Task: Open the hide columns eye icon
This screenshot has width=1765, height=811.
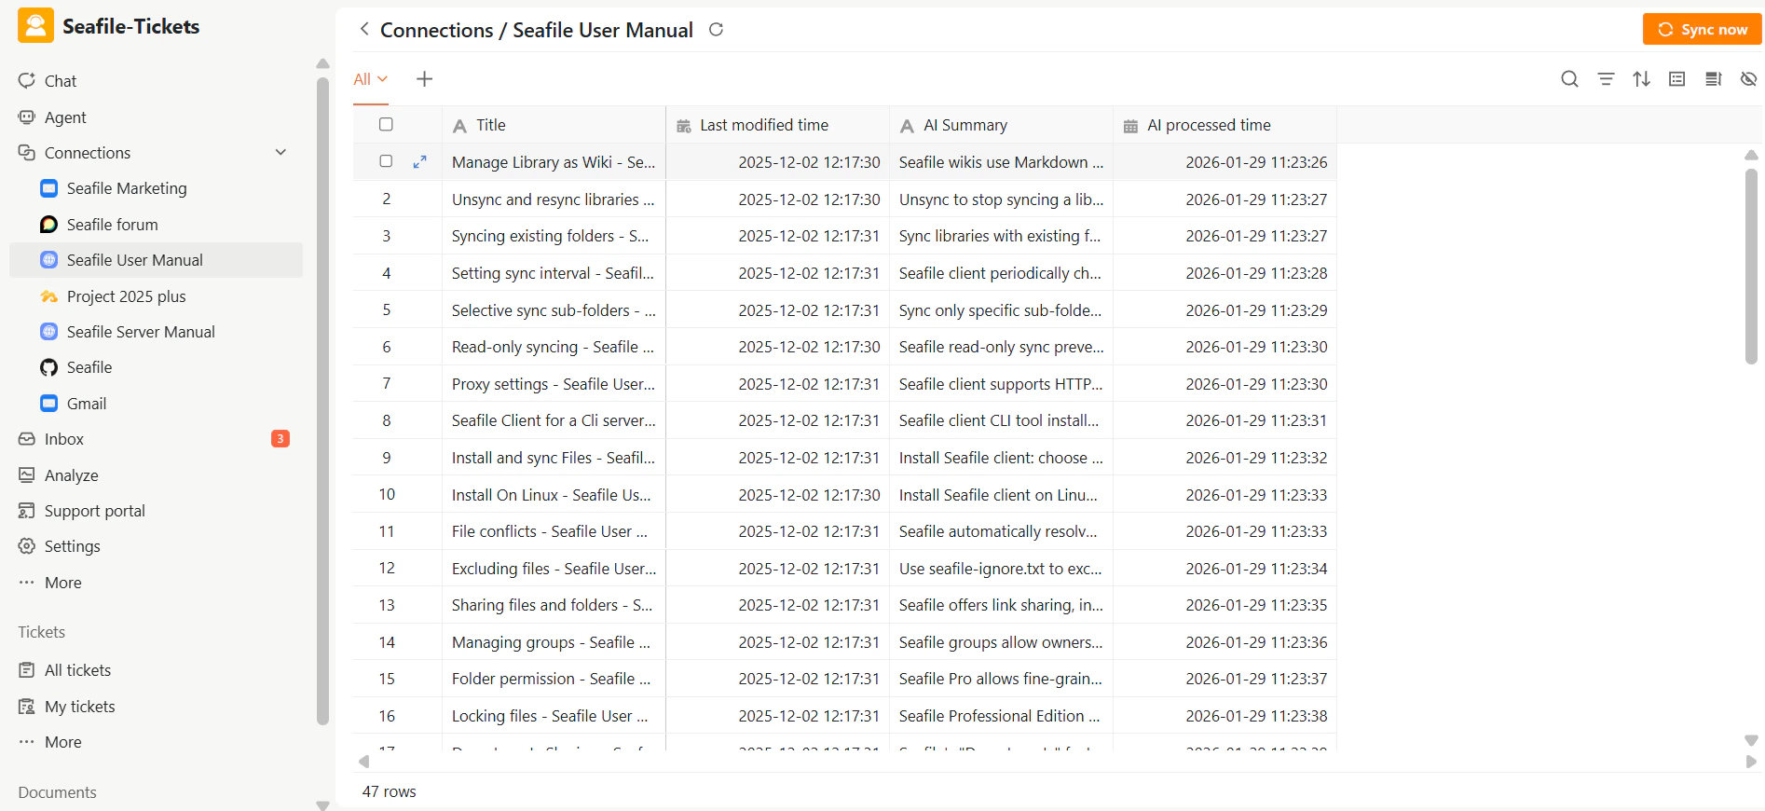Action: pos(1748,79)
